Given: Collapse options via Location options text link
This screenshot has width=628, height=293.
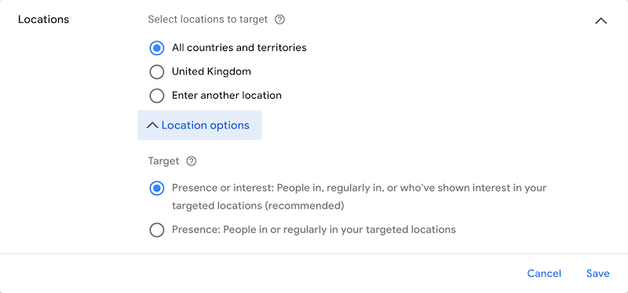Looking at the screenshot, I should click(206, 125).
